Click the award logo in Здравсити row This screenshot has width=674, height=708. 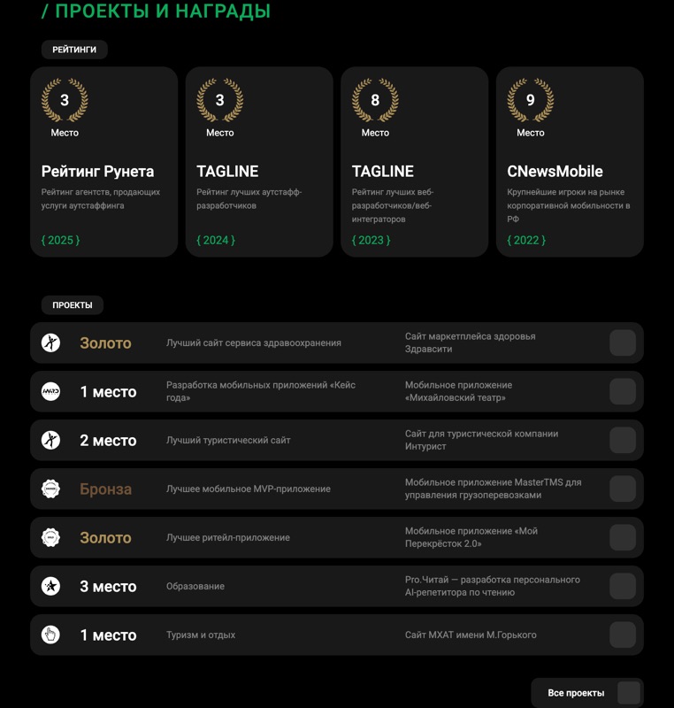[50, 342]
